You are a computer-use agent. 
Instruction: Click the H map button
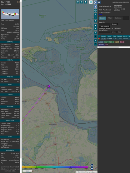pyautogui.click(x=82, y=2)
